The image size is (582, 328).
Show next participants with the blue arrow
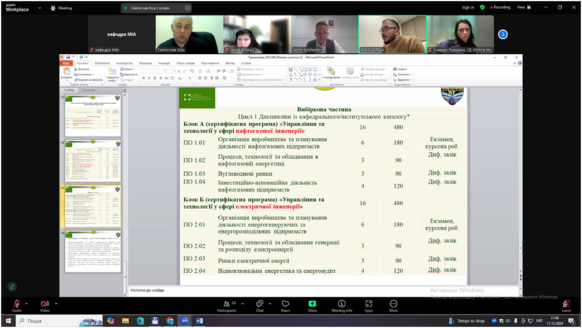503,35
